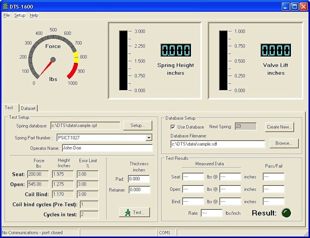Viewport: 310px width, 238px height.
Task: Click the Browse... button
Action: [x=284, y=143]
